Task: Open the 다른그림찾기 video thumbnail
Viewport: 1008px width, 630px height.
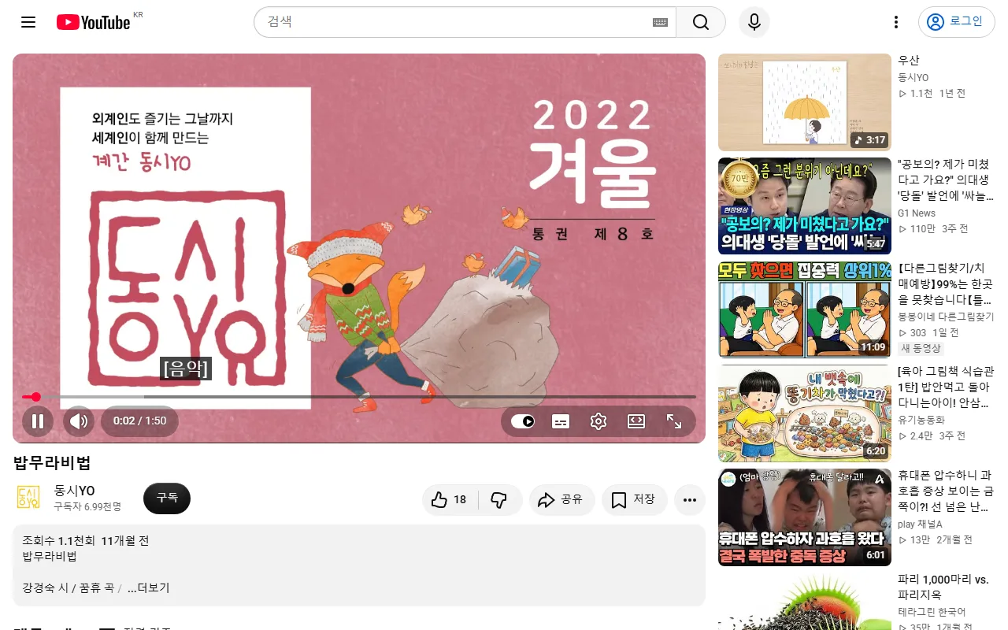Action: click(805, 310)
